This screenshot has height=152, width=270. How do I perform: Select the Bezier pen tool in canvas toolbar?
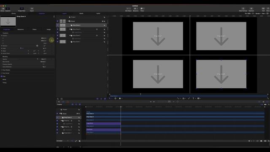183,98
